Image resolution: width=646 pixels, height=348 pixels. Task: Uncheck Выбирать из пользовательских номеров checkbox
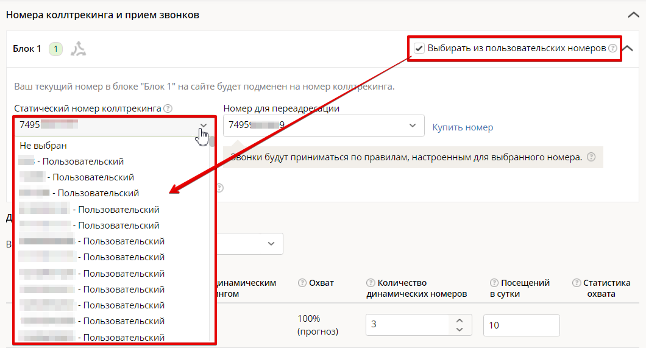(419, 48)
